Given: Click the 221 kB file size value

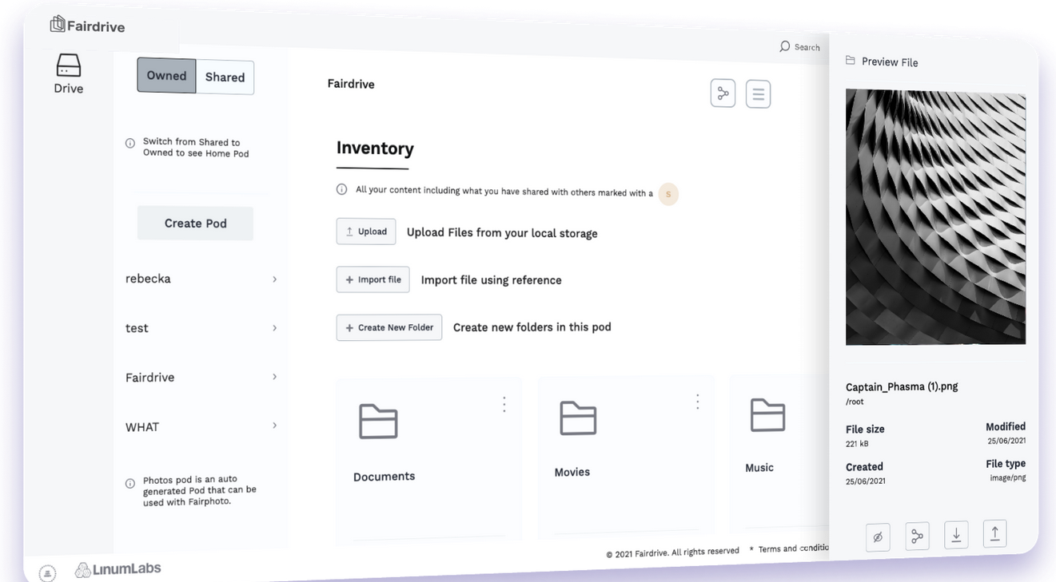Looking at the screenshot, I should tap(857, 443).
